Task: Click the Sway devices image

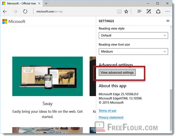Action: click(48, 76)
